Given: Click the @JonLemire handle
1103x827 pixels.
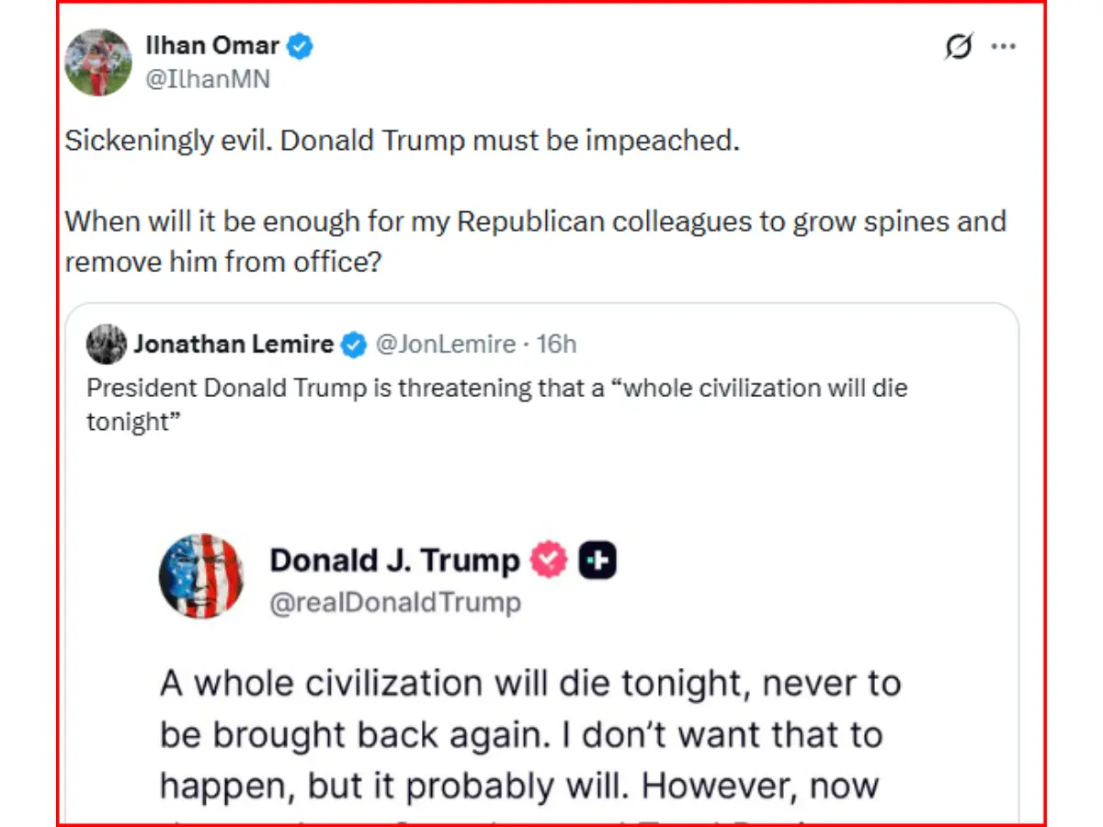Looking at the screenshot, I should pos(445,345).
